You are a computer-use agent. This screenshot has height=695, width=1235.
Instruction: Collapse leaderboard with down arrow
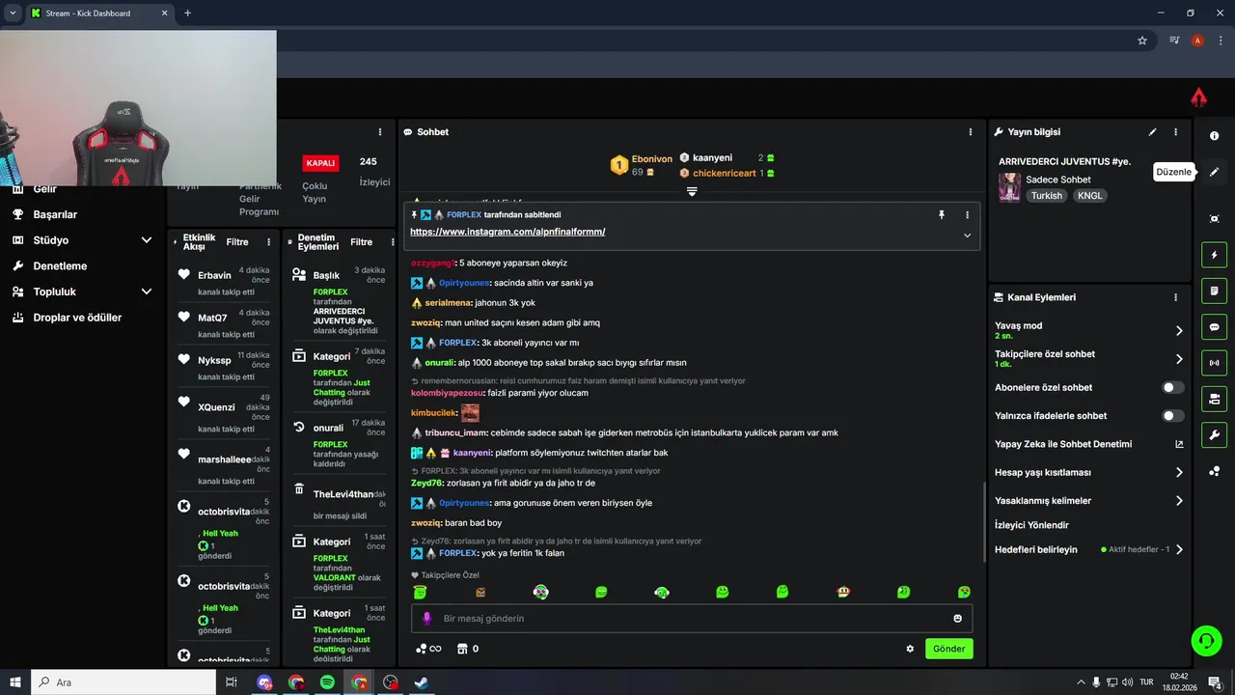pyautogui.click(x=692, y=191)
